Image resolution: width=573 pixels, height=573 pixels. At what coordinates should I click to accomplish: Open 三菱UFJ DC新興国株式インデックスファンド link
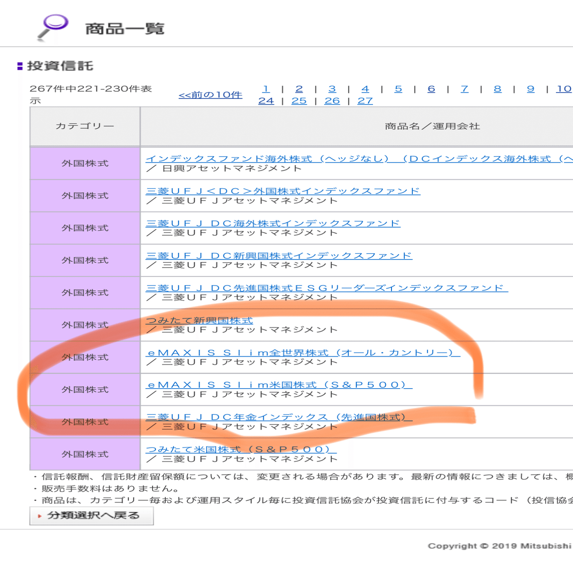coord(279,255)
